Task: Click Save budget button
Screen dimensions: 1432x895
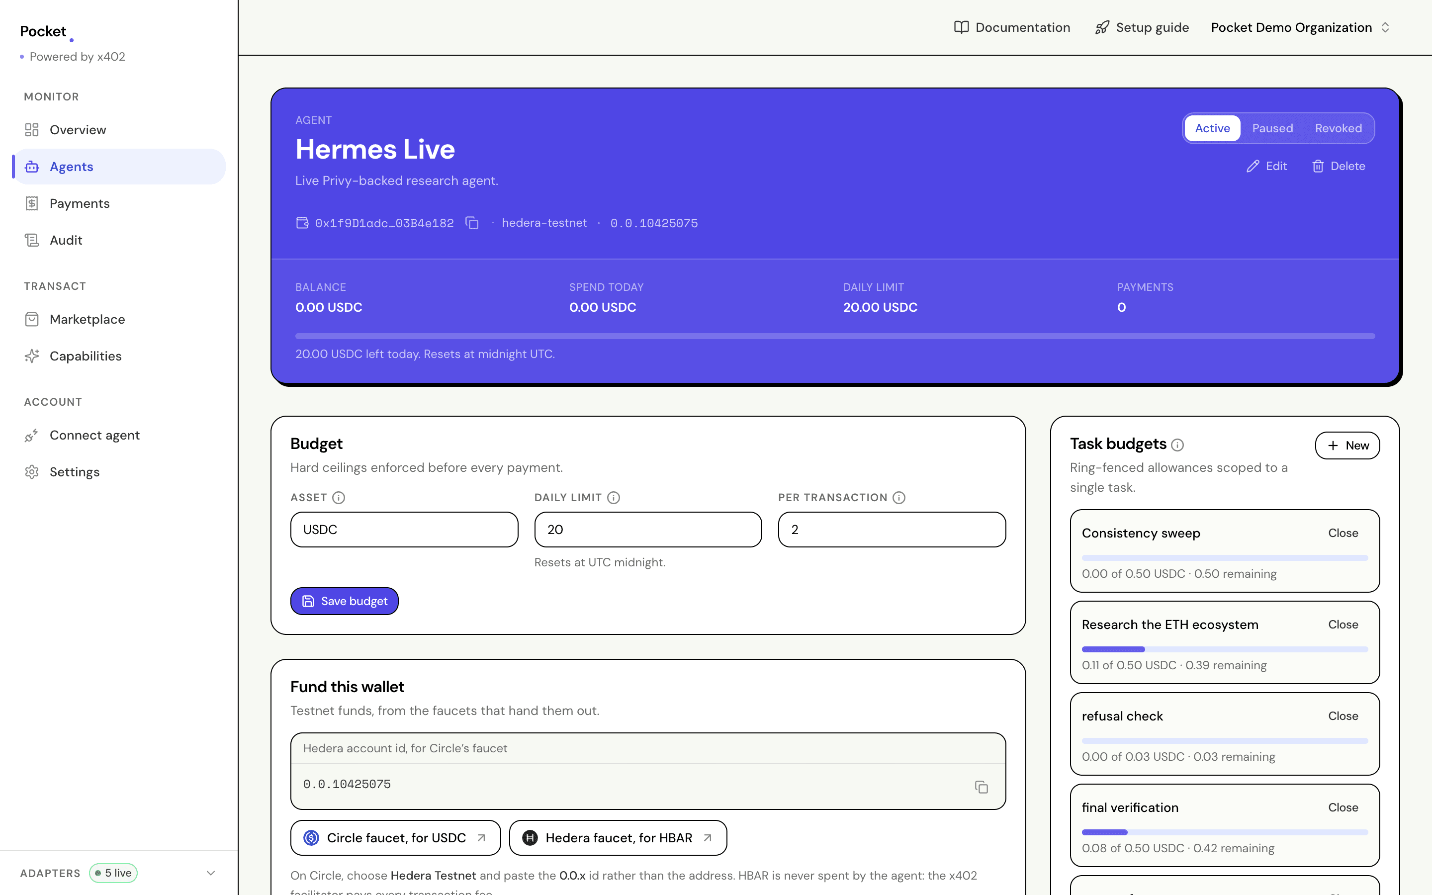Action: point(345,601)
